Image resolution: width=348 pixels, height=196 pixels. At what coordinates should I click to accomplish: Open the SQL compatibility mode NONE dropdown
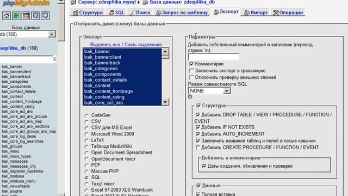209,91
